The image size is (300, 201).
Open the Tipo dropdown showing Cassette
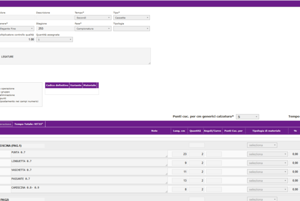tap(131, 18)
